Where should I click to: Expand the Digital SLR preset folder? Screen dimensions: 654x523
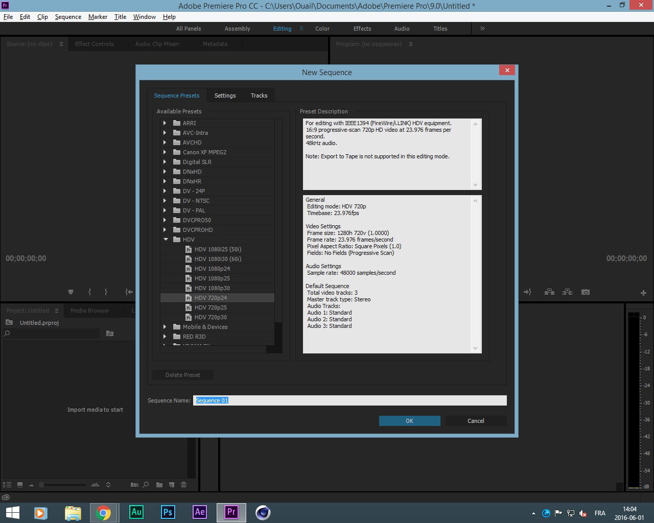[x=165, y=162]
